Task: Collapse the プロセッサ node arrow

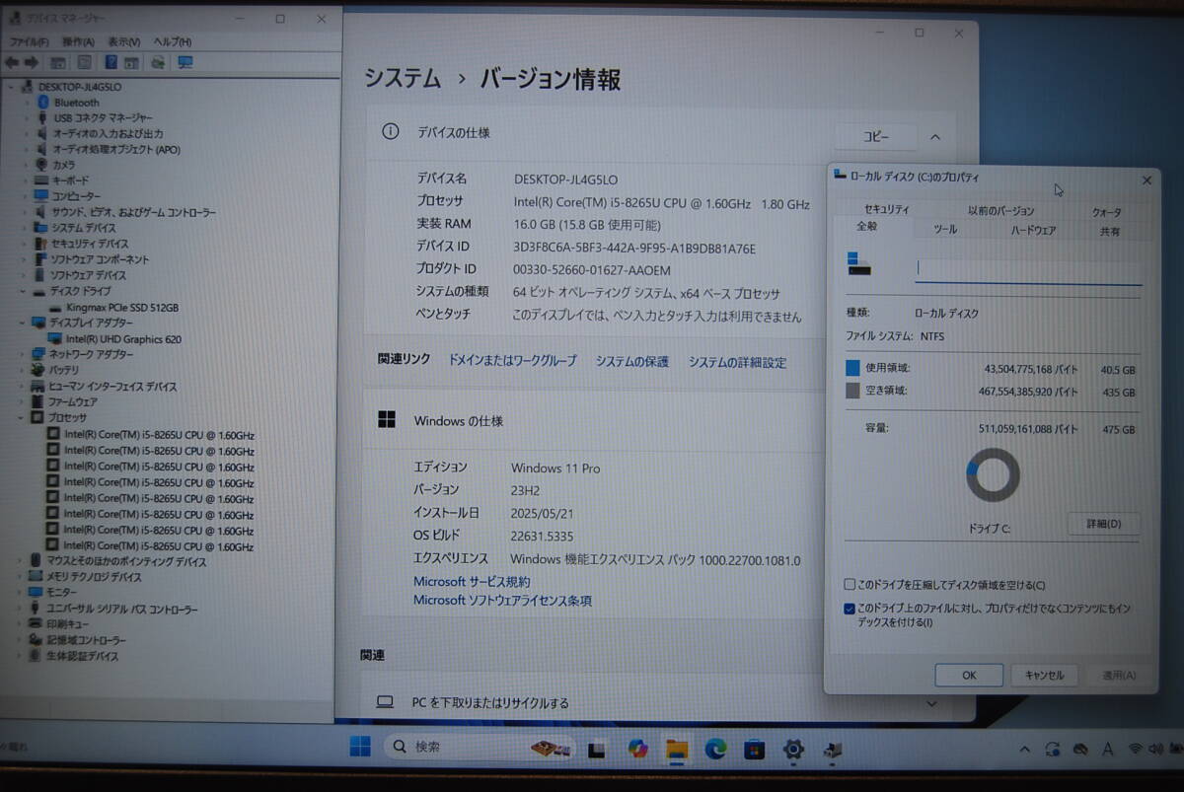Action: click(23, 418)
